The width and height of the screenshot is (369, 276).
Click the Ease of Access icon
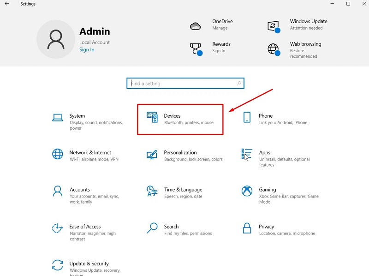[x=57, y=228]
